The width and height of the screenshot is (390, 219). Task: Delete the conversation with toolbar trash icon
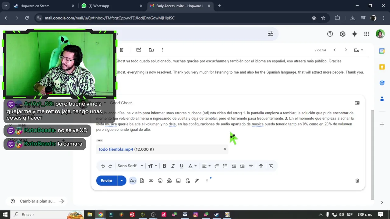point(122,50)
